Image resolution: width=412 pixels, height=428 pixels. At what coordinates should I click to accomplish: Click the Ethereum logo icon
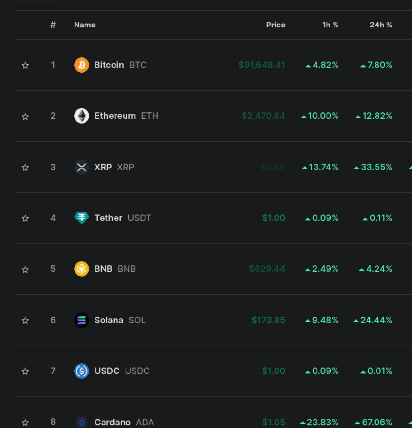tap(81, 116)
